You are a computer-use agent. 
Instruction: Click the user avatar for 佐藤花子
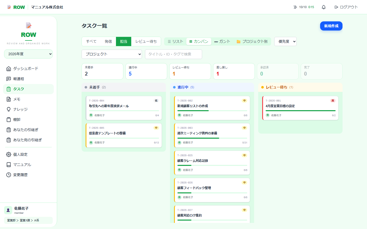[8, 210]
